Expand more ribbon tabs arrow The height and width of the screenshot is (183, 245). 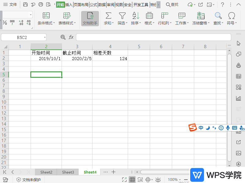(158, 5)
